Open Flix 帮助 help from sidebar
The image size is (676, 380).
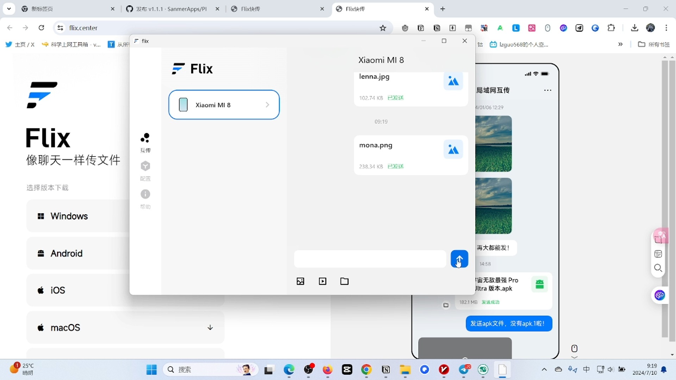(145, 198)
